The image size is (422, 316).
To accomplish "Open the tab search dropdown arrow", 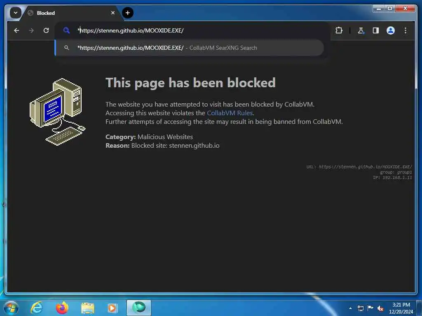I will pos(15,13).
